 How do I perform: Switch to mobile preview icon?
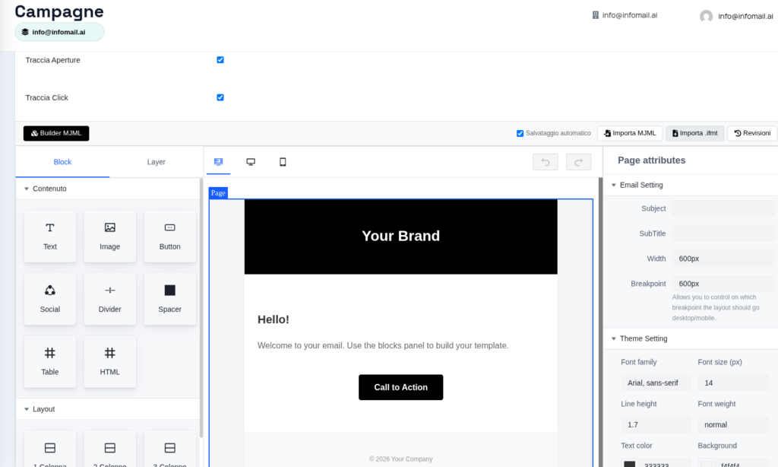click(283, 162)
